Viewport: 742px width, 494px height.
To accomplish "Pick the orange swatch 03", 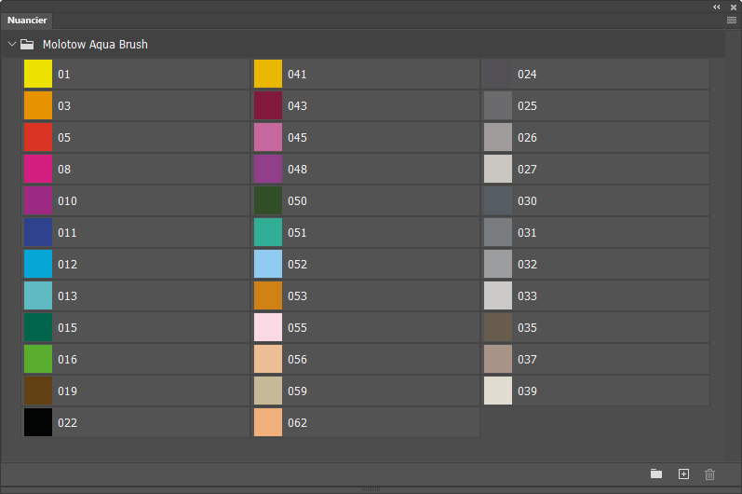I will (38, 105).
